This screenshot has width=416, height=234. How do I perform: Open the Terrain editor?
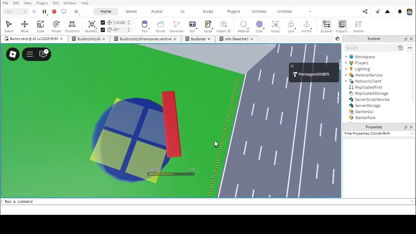click(160, 27)
